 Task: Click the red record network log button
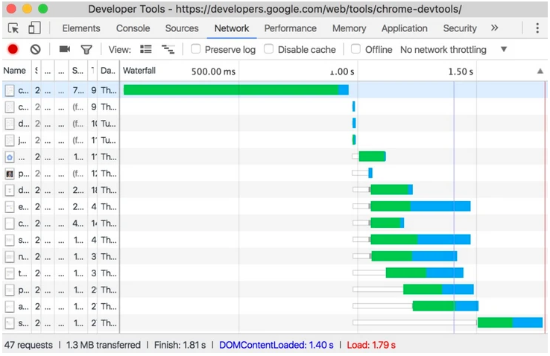pyautogui.click(x=13, y=49)
